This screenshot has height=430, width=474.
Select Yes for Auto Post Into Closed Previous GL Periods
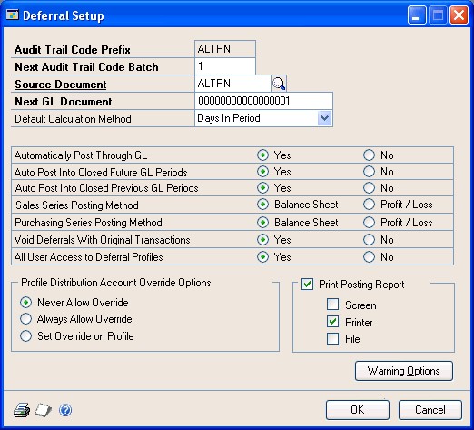coord(262,188)
